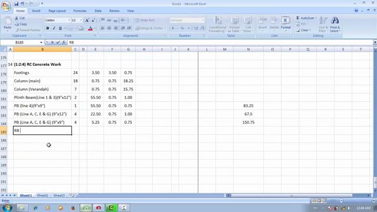
Task: Open the Review tab
Action: coord(114,11)
